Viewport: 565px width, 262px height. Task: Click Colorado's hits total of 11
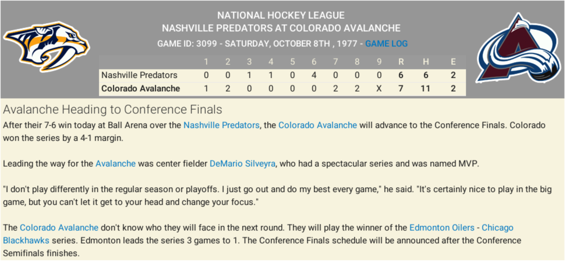point(425,88)
